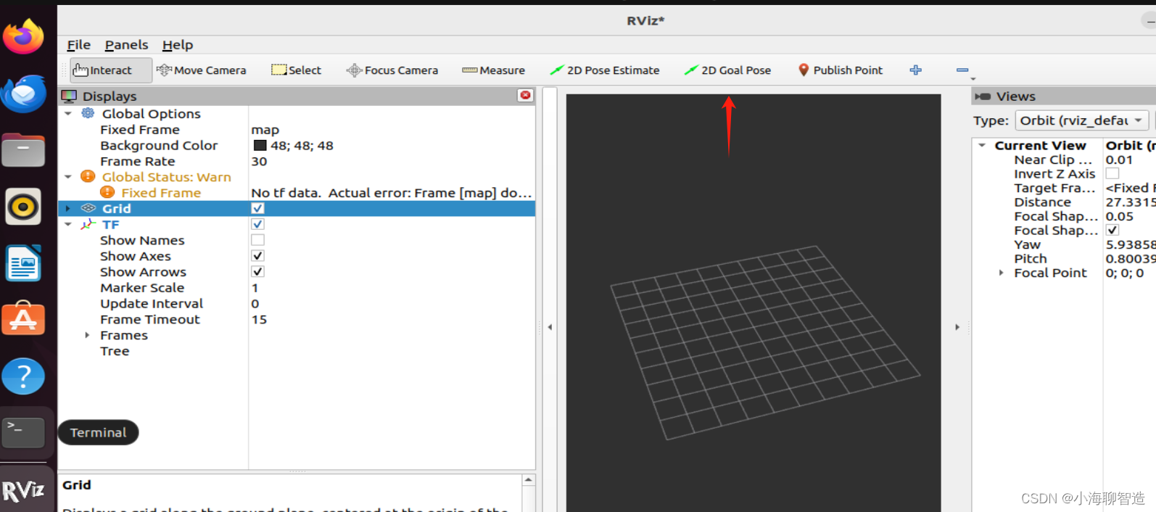Expand the Frames tree node
Screen dimensions: 1156x512
tap(87, 335)
